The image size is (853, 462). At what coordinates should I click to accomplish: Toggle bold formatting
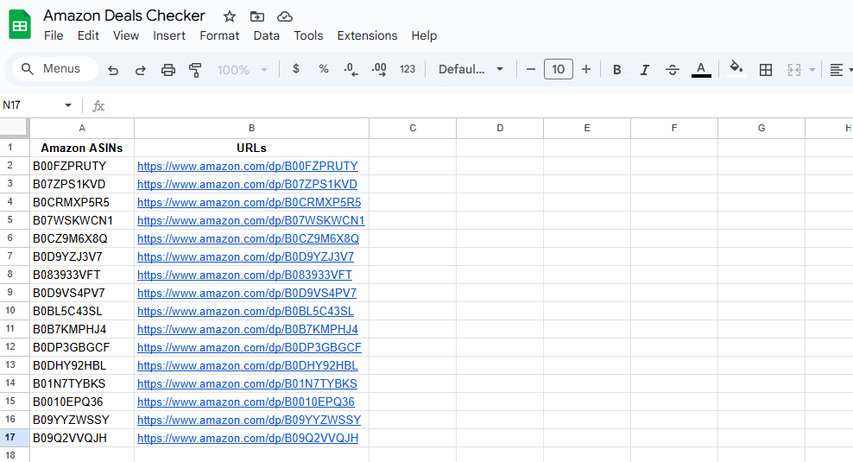[x=616, y=70]
